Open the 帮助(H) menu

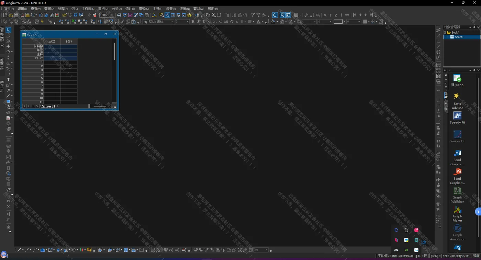[213, 9]
